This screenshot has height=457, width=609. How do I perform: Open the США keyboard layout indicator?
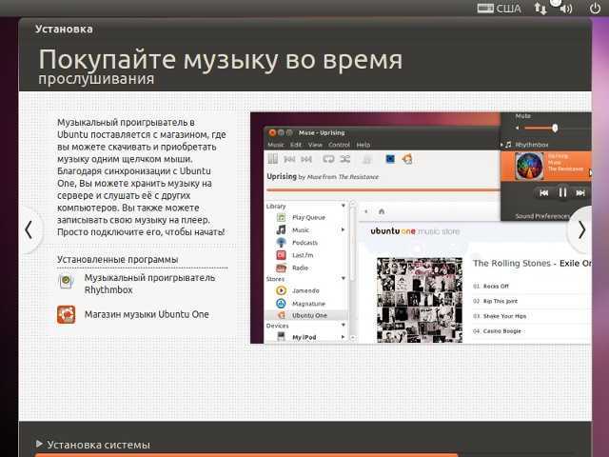click(x=499, y=9)
